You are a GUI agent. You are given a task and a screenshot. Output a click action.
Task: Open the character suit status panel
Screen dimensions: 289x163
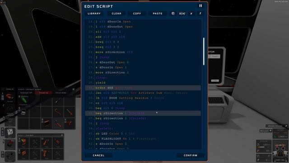coord(280,151)
